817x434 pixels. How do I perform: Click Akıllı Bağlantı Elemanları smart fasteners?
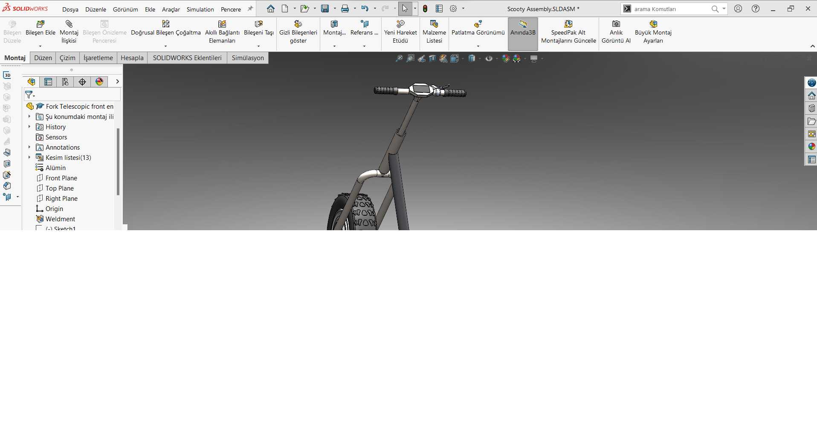[x=222, y=32]
